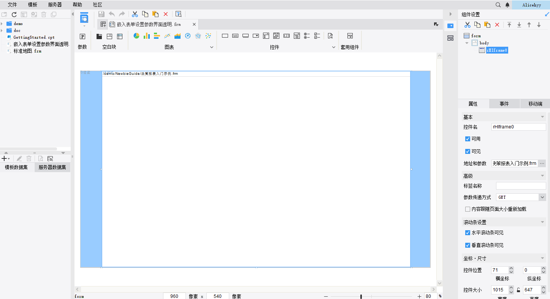This screenshot has height=299, width=550.
Task: Insert a gauge chart component
Action: tap(188, 36)
